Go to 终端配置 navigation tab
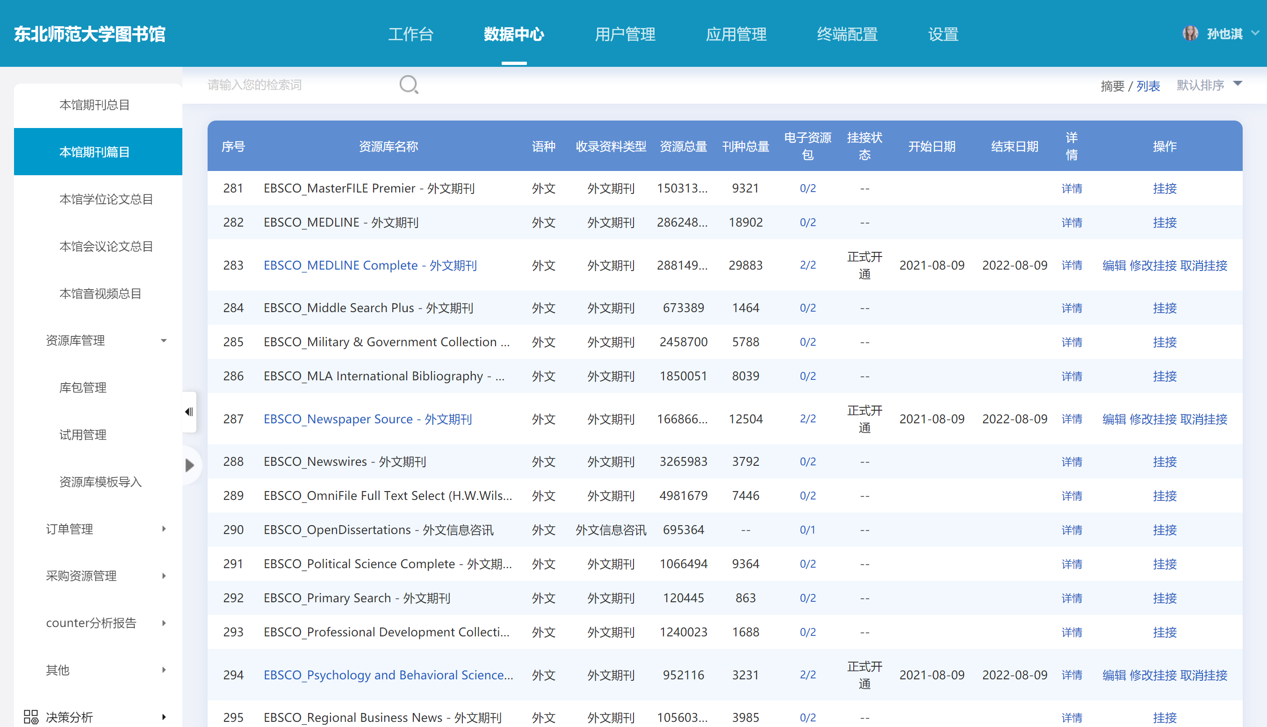This screenshot has width=1267, height=727. [847, 34]
